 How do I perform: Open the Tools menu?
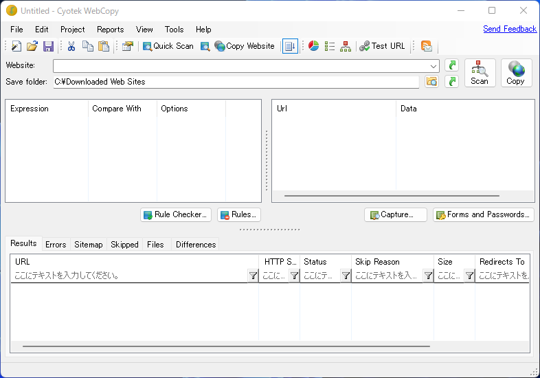[174, 30]
